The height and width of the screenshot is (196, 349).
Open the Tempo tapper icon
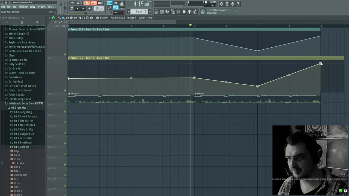pos(195,12)
